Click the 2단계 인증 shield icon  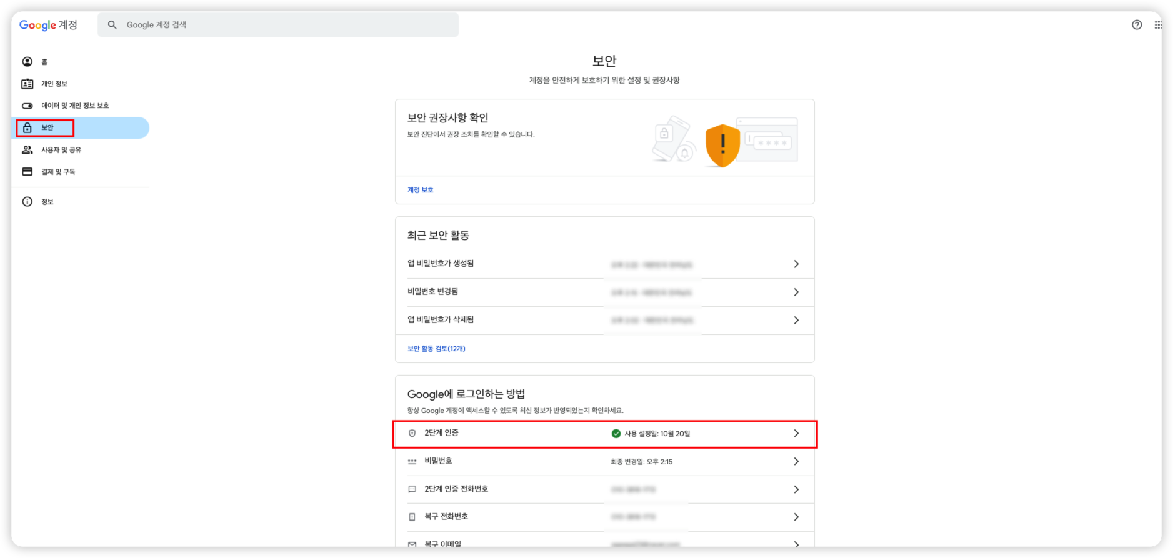coord(412,434)
